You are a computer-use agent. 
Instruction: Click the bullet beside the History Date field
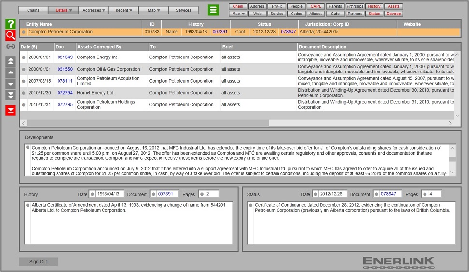point(92,194)
